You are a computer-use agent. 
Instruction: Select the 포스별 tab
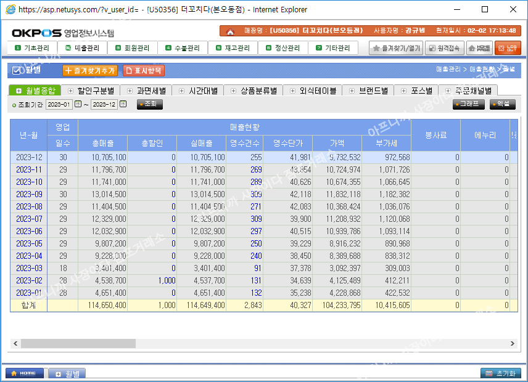[416, 91]
